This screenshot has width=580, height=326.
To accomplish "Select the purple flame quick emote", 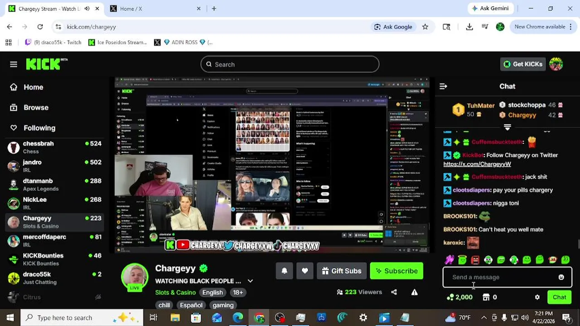I will click(449, 260).
